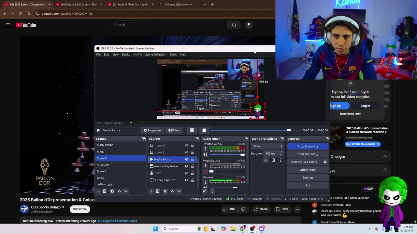Click Start Recording in OBS
The width and height of the screenshot is (417, 234).
pyautogui.click(x=308, y=154)
